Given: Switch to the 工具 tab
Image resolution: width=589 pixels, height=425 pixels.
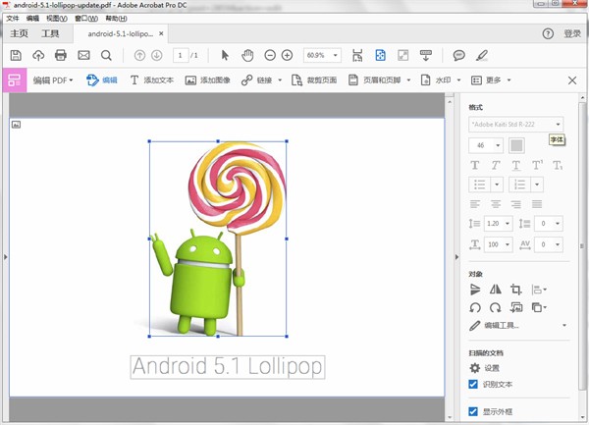Looking at the screenshot, I should (50, 33).
